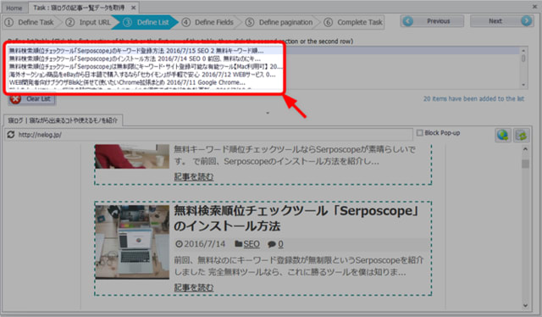Screen dimensions: 542x317
Task: Click '20 items have been added' status text
Action: 473,99
